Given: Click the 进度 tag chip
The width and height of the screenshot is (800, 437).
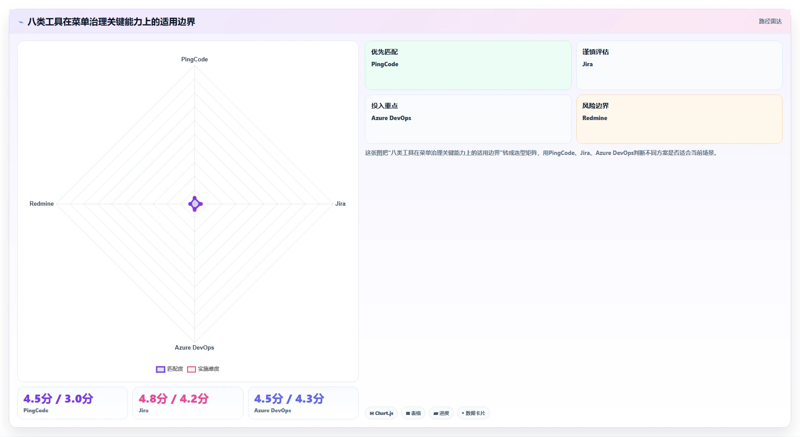Looking at the screenshot, I should pos(441,413).
